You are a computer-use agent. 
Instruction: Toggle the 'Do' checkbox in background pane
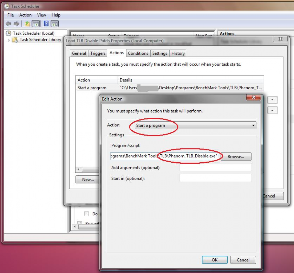(86, 214)
